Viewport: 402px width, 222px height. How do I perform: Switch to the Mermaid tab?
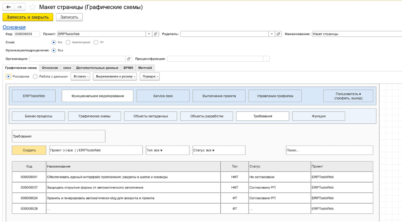point(145,68)
